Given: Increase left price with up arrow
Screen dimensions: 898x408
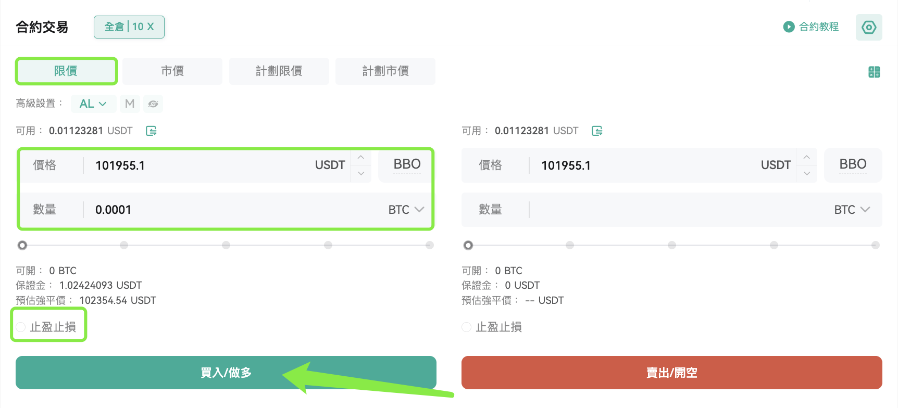Looking at the screenshot, I should [x=361, y=157].
